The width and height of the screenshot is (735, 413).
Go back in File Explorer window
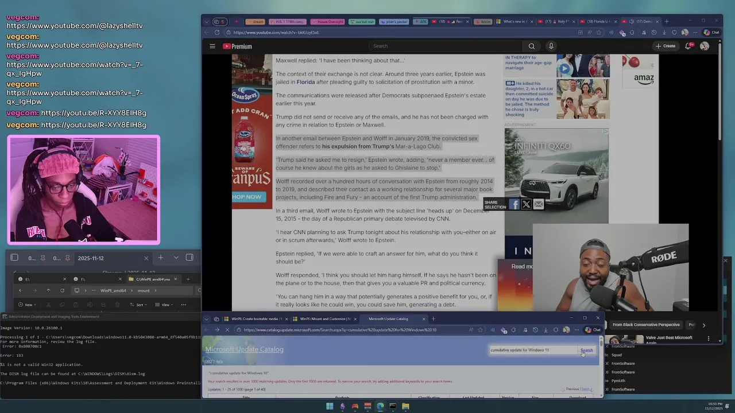point(21,290)
